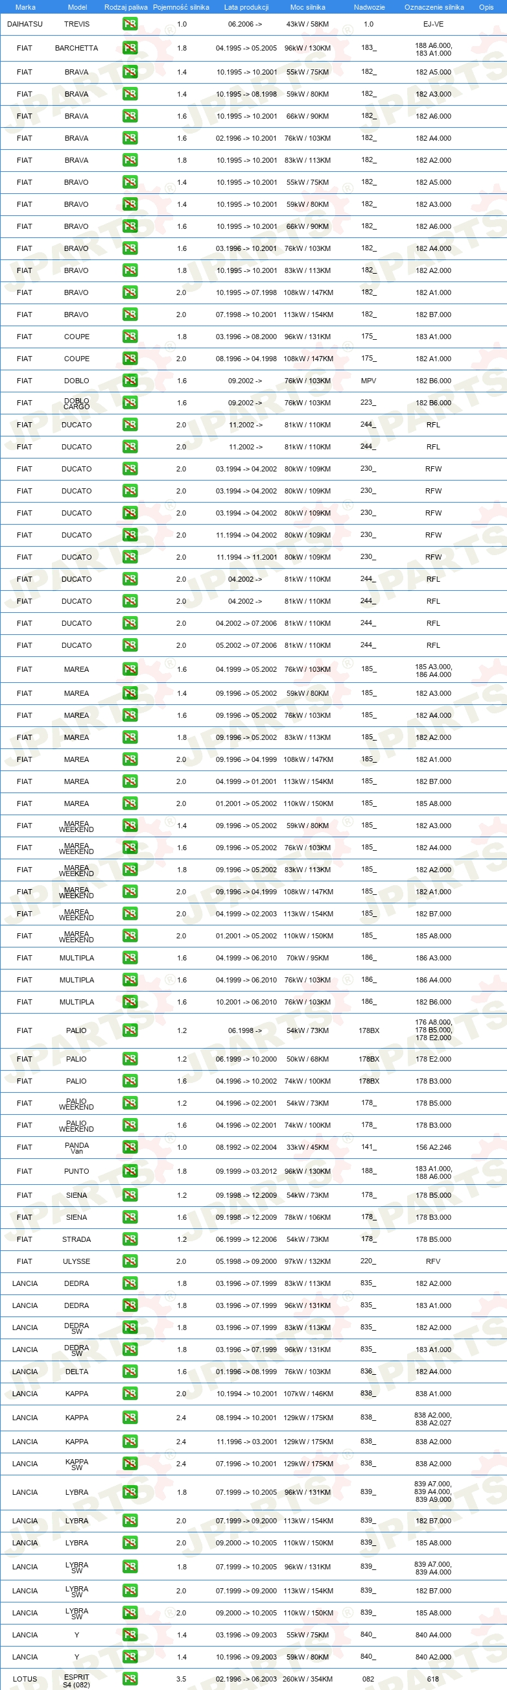Click the RFV engine code

pos(434,1261)
